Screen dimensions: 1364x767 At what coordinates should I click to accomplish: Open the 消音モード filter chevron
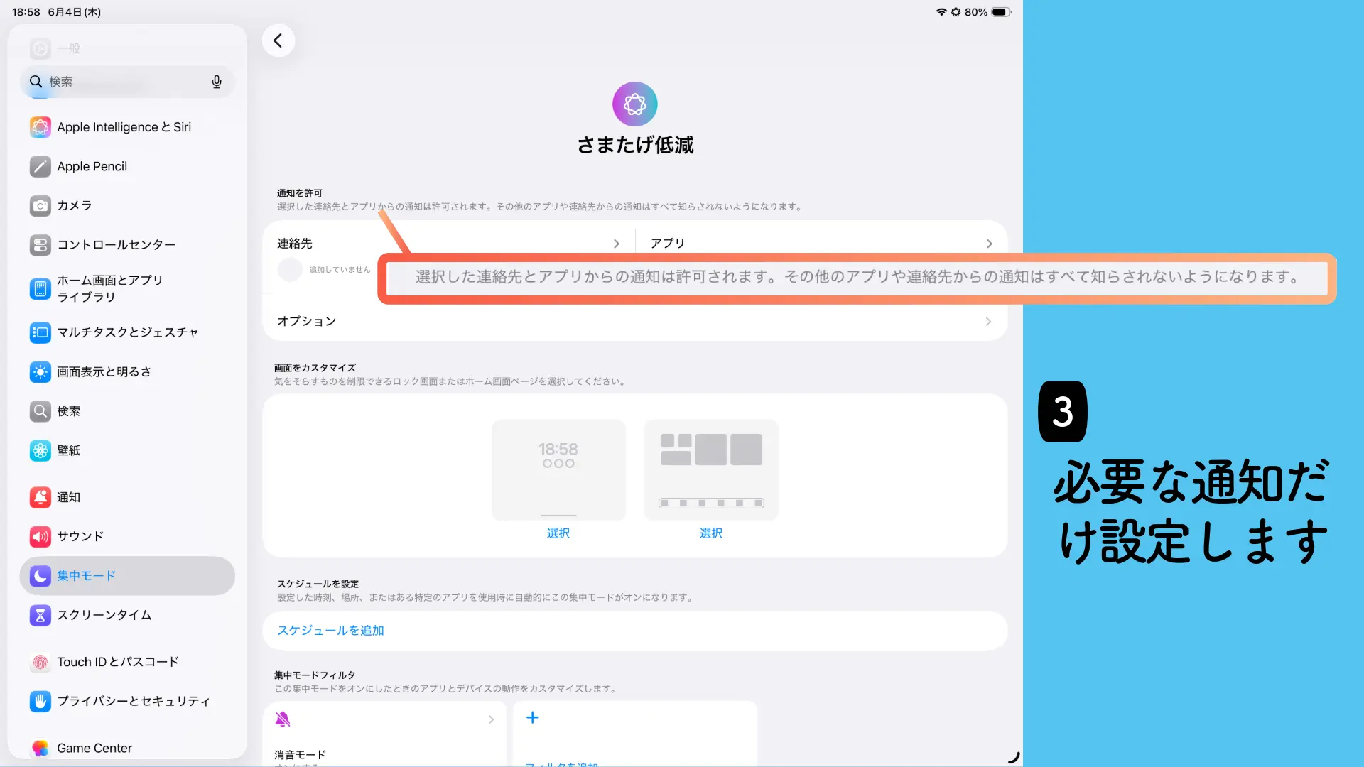[491, 719]
